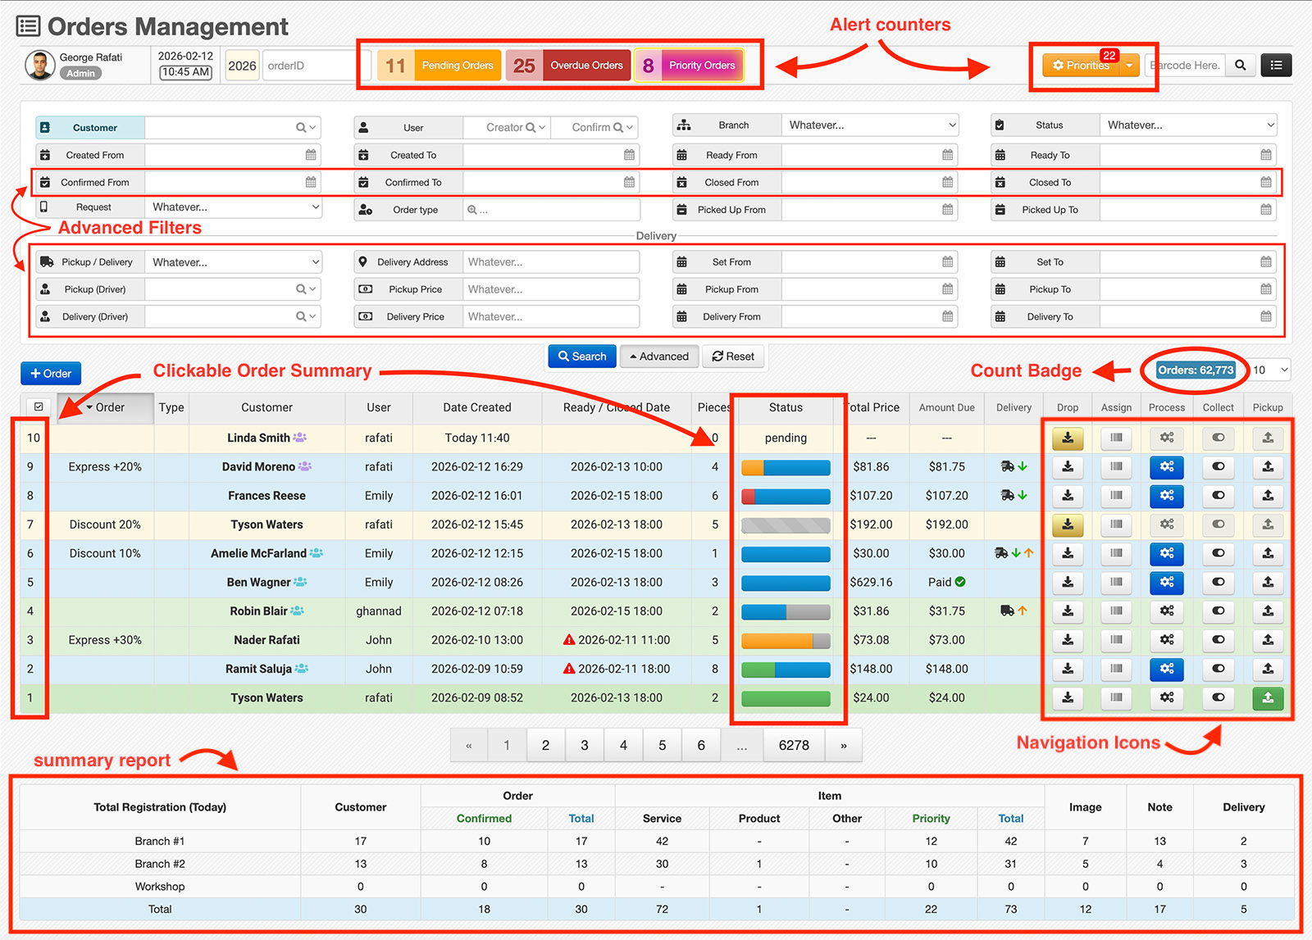1312x940 pixels.
Task: Toggle Collect switch for Nader Rafati's order
Action: click(1218, 640)
